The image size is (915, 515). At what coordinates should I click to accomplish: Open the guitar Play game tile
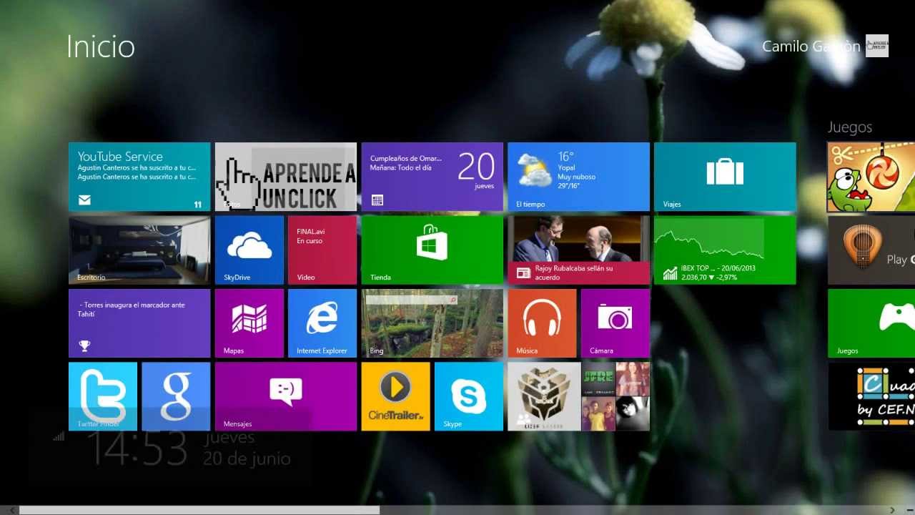(x=871, y=250)
